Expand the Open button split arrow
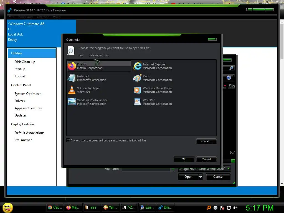The width and height of the screenshot is (284, 213). 200,177
